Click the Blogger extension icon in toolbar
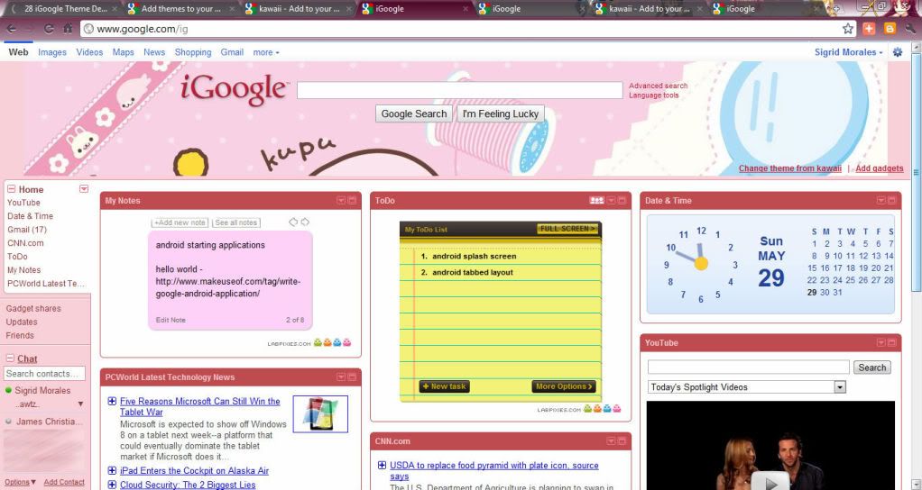Image resolution: width=922 pixels, height=490 pixels. 890,29
